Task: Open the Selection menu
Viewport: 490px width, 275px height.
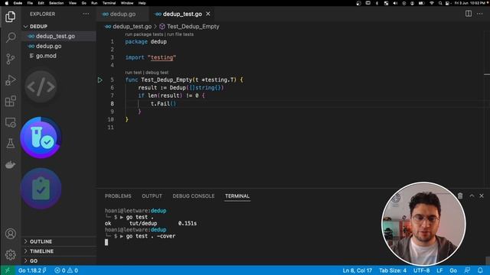Action: coord(56,3)
